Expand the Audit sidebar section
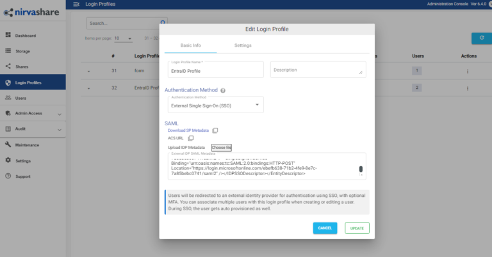The height and width of the screenshot is (257, 492). coord(59,128)
